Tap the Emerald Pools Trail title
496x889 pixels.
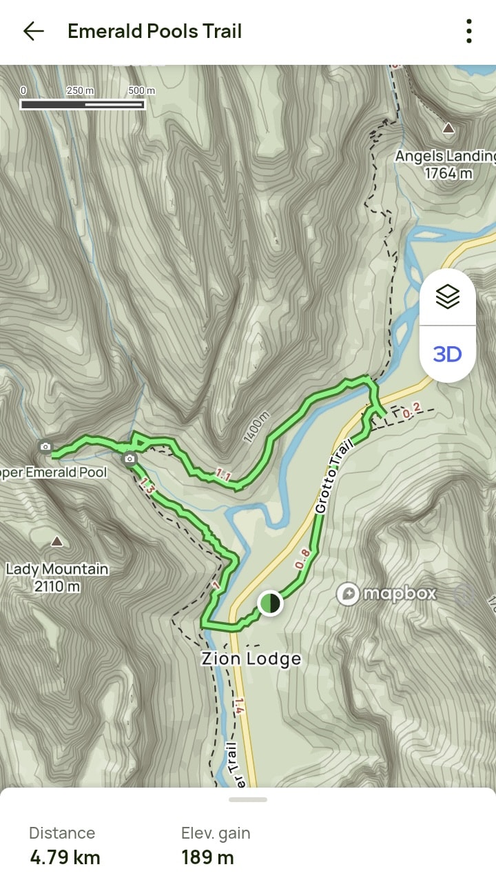click(x=155, y=31)
